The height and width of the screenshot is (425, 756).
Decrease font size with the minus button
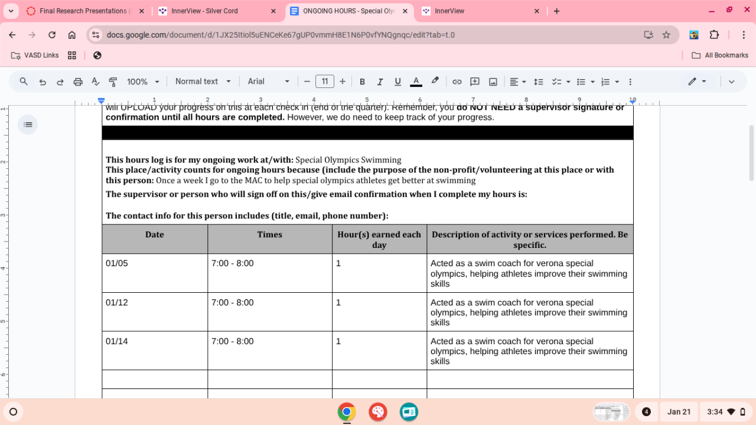pyautogui.click(x=307, y=81)
